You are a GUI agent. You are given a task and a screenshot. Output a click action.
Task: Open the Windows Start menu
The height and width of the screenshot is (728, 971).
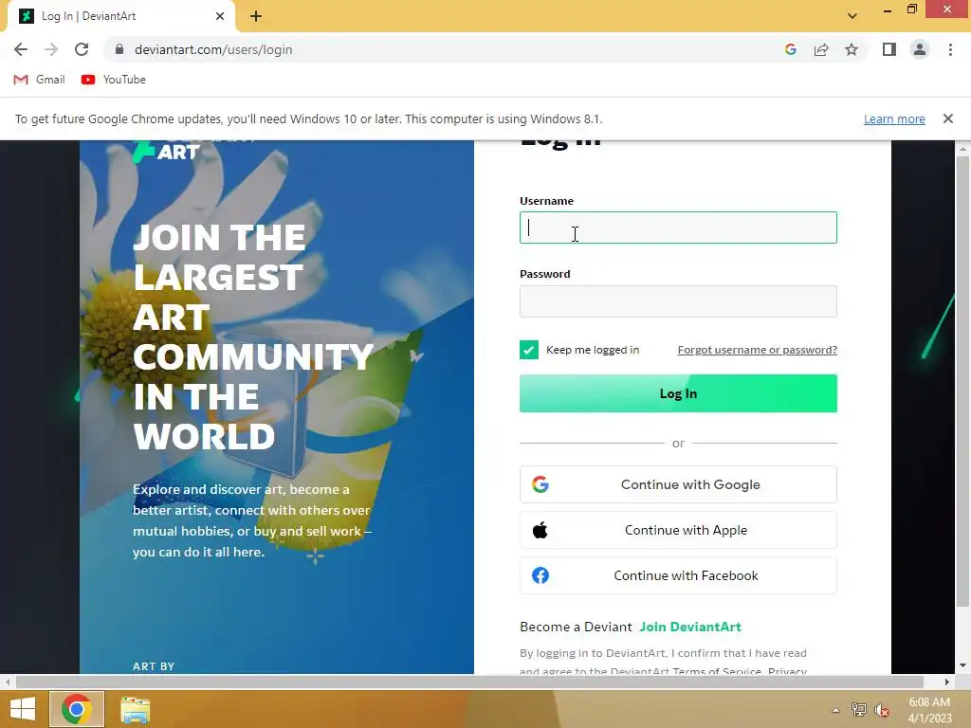[x=23, y=709]
